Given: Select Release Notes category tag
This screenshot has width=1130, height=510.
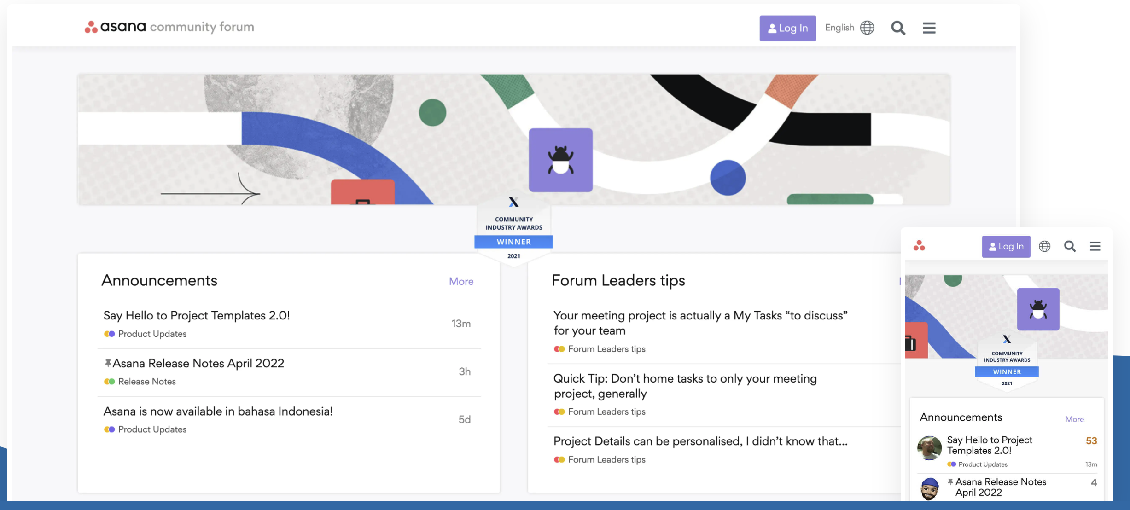Looking at the screenshot, I should pyautogui.click(x=146, y=381).
